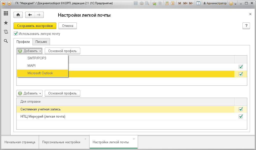Open the calendar icon
Image resolution: width=256 pixels, height=150 pixels.
(172, 3)
